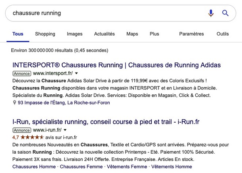Open the address 93 Impasse de l'Étang link
242x173 pixels.
[64, 102]
